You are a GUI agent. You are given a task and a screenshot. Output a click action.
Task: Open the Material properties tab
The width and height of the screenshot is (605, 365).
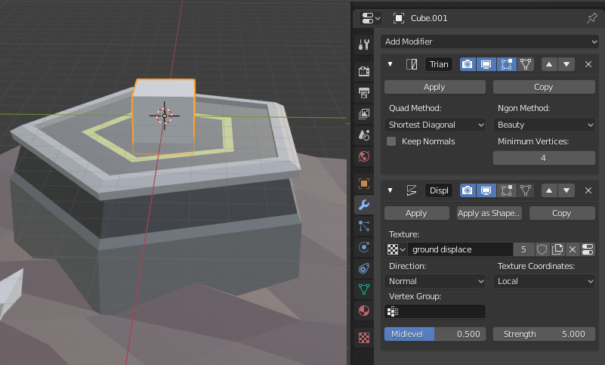[364, 311]
